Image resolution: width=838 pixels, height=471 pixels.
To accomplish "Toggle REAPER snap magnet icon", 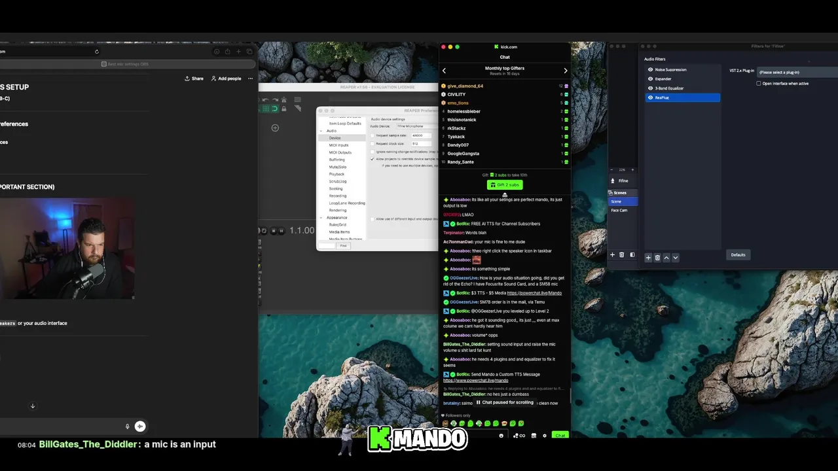I will 274,109.
